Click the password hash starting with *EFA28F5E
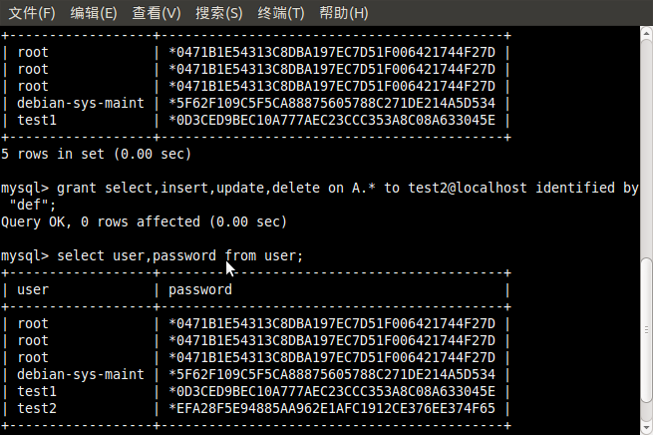This screenshot has height=435, width=653. 332,409
